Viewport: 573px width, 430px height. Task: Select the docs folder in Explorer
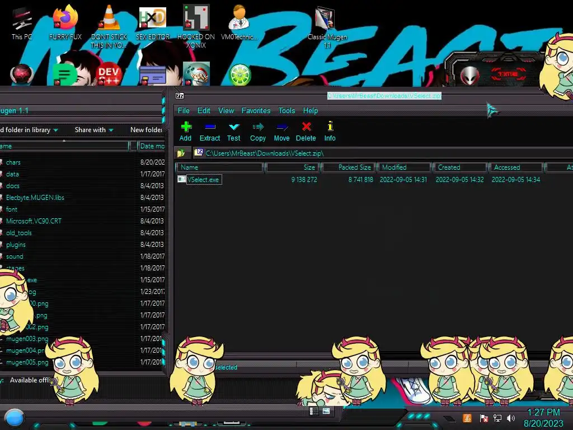[13, 186]
